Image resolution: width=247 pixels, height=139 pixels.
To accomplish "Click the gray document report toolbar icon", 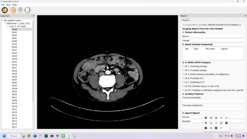I will pyautogui.click(x=28, y=10).
